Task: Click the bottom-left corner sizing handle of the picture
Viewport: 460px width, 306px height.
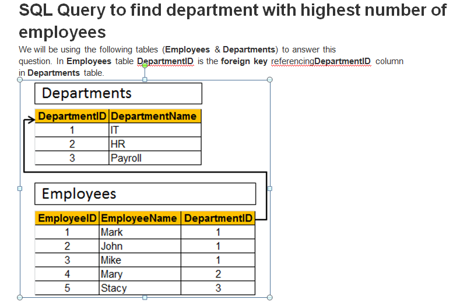Action: 20,297
